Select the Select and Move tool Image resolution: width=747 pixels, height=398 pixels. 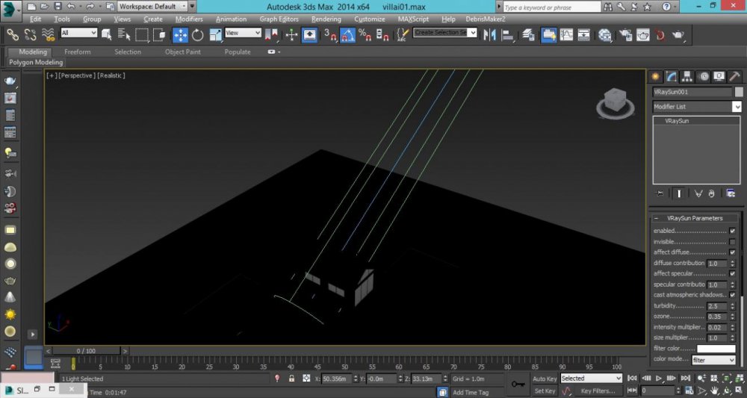pyautogui.click(x=180, y=34)
